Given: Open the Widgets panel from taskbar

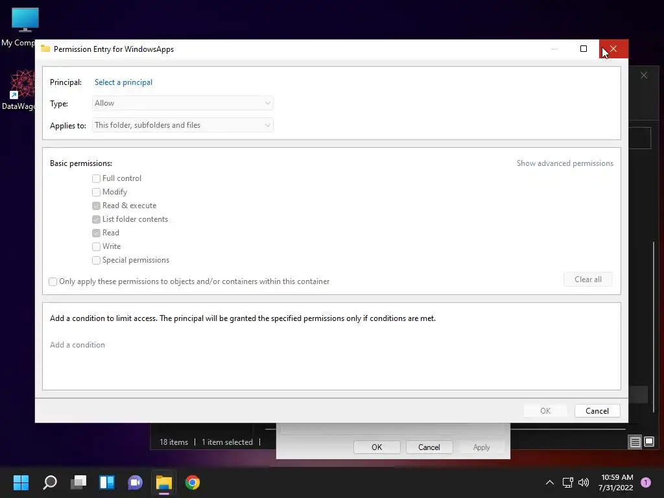Looking at the screenshot, I should coord(107,482).
